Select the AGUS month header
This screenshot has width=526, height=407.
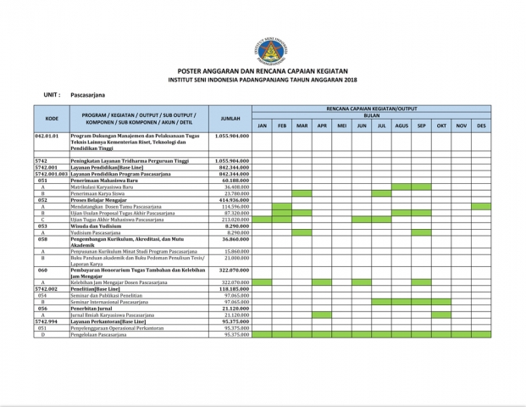pyautogui.click(x=401, y=125)
